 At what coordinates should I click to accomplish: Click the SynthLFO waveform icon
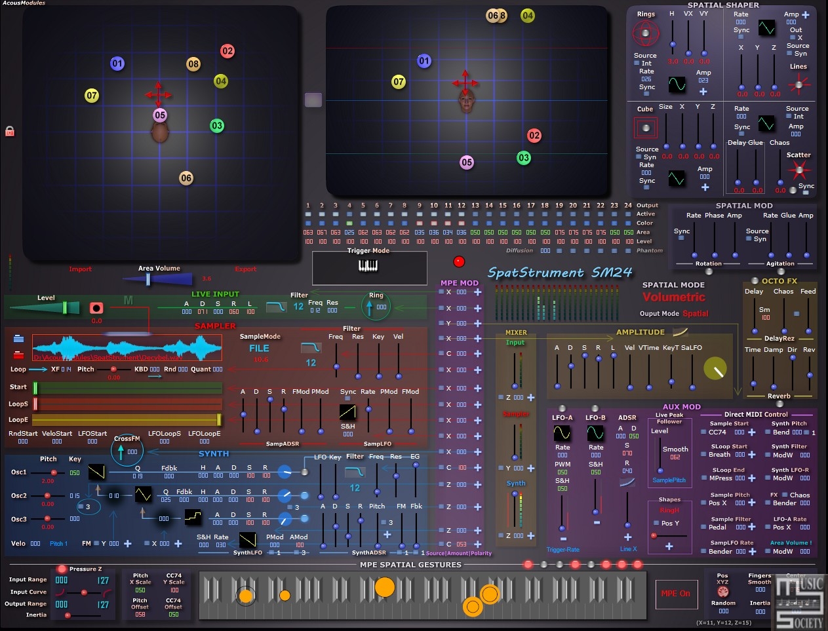[247, 541]
